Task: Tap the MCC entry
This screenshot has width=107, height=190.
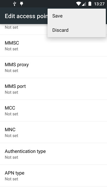Action: [x=53, y=111]
